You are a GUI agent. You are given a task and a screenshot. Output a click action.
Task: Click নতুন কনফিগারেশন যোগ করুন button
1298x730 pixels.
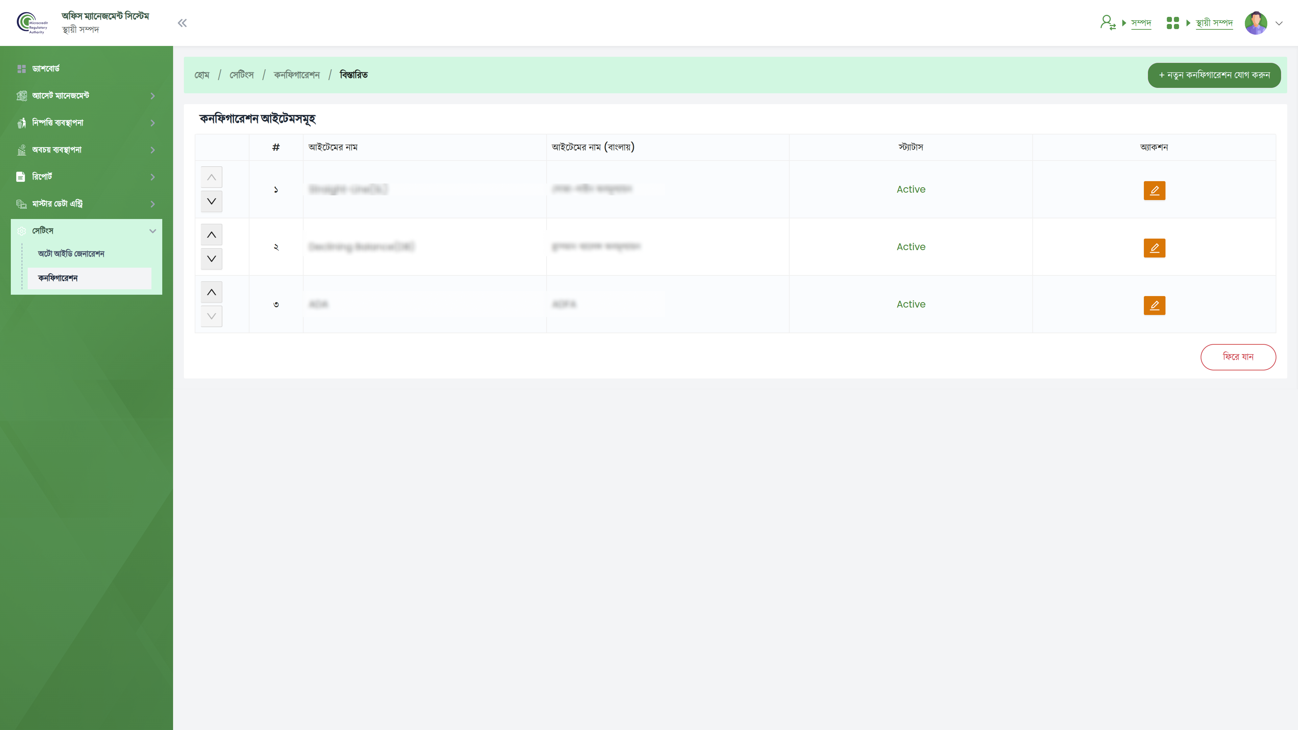pos(1214,75)
